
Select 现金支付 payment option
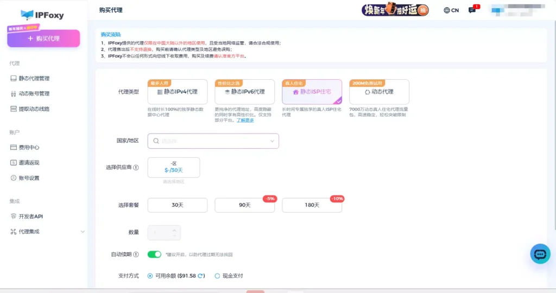click(217, 276)
